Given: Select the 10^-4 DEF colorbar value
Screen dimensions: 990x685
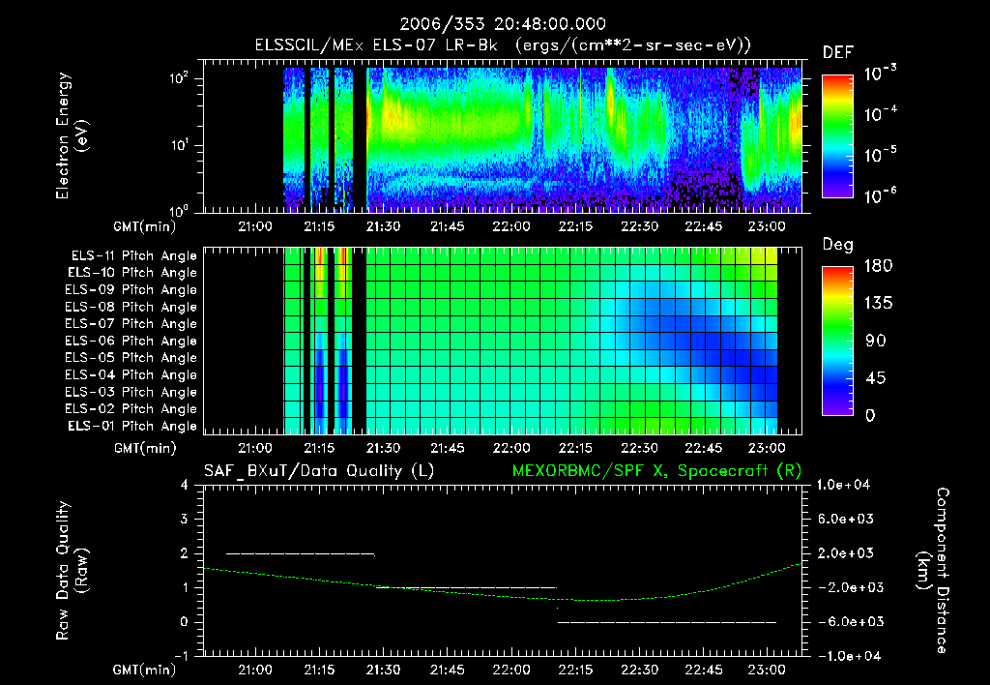Looking at the screenshot, I should [x=880, y=114].
